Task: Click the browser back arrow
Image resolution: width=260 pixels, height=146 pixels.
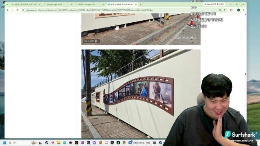Action: point(8,10)
